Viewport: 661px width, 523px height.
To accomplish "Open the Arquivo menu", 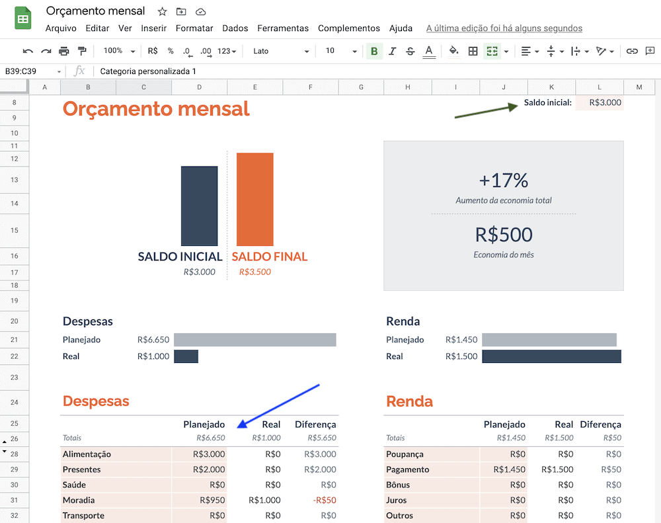I will click(61, 28).
